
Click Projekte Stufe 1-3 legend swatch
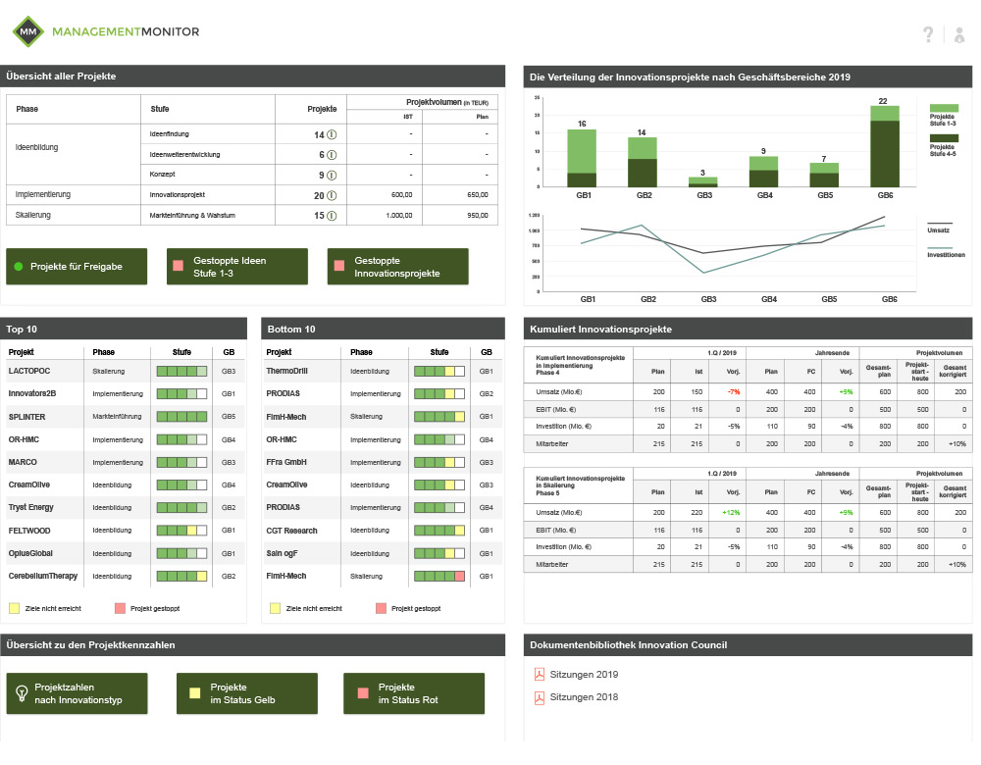pos(944,108)
